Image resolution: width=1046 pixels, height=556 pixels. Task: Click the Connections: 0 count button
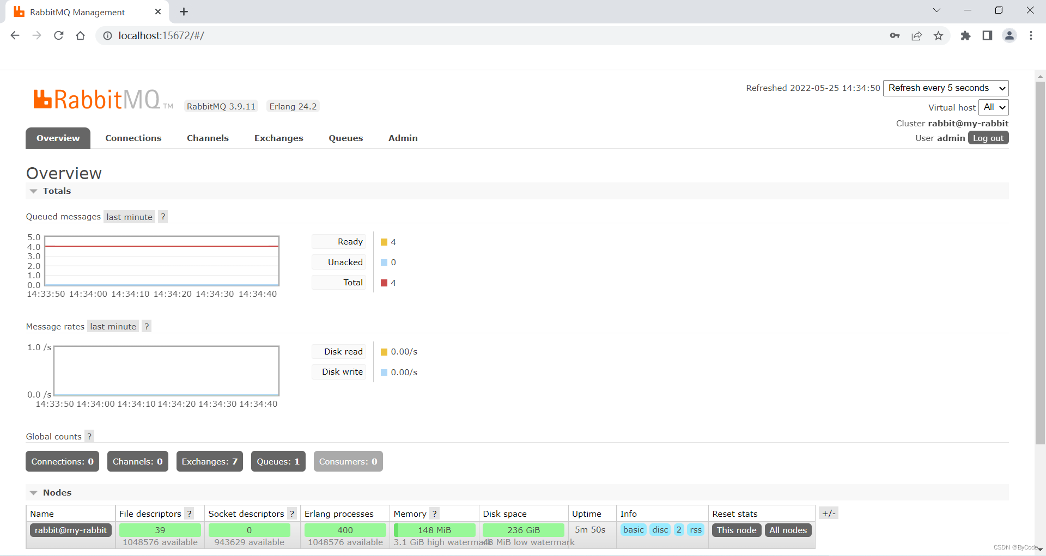(x=62, y=461)
